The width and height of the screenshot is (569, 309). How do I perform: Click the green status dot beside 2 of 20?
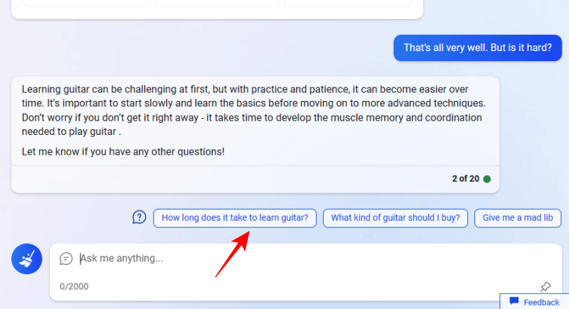(487, 179)
